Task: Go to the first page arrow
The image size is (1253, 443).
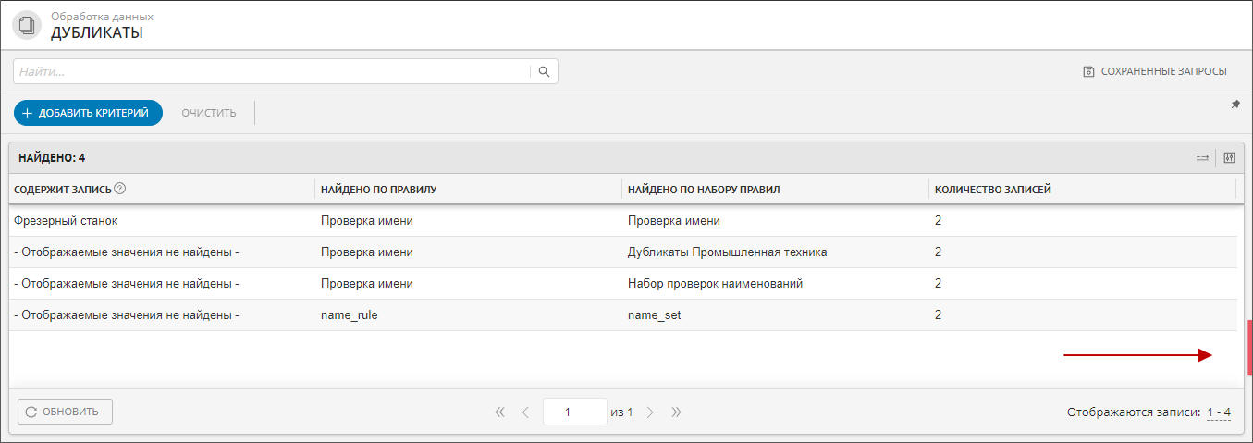Action: 500,412
